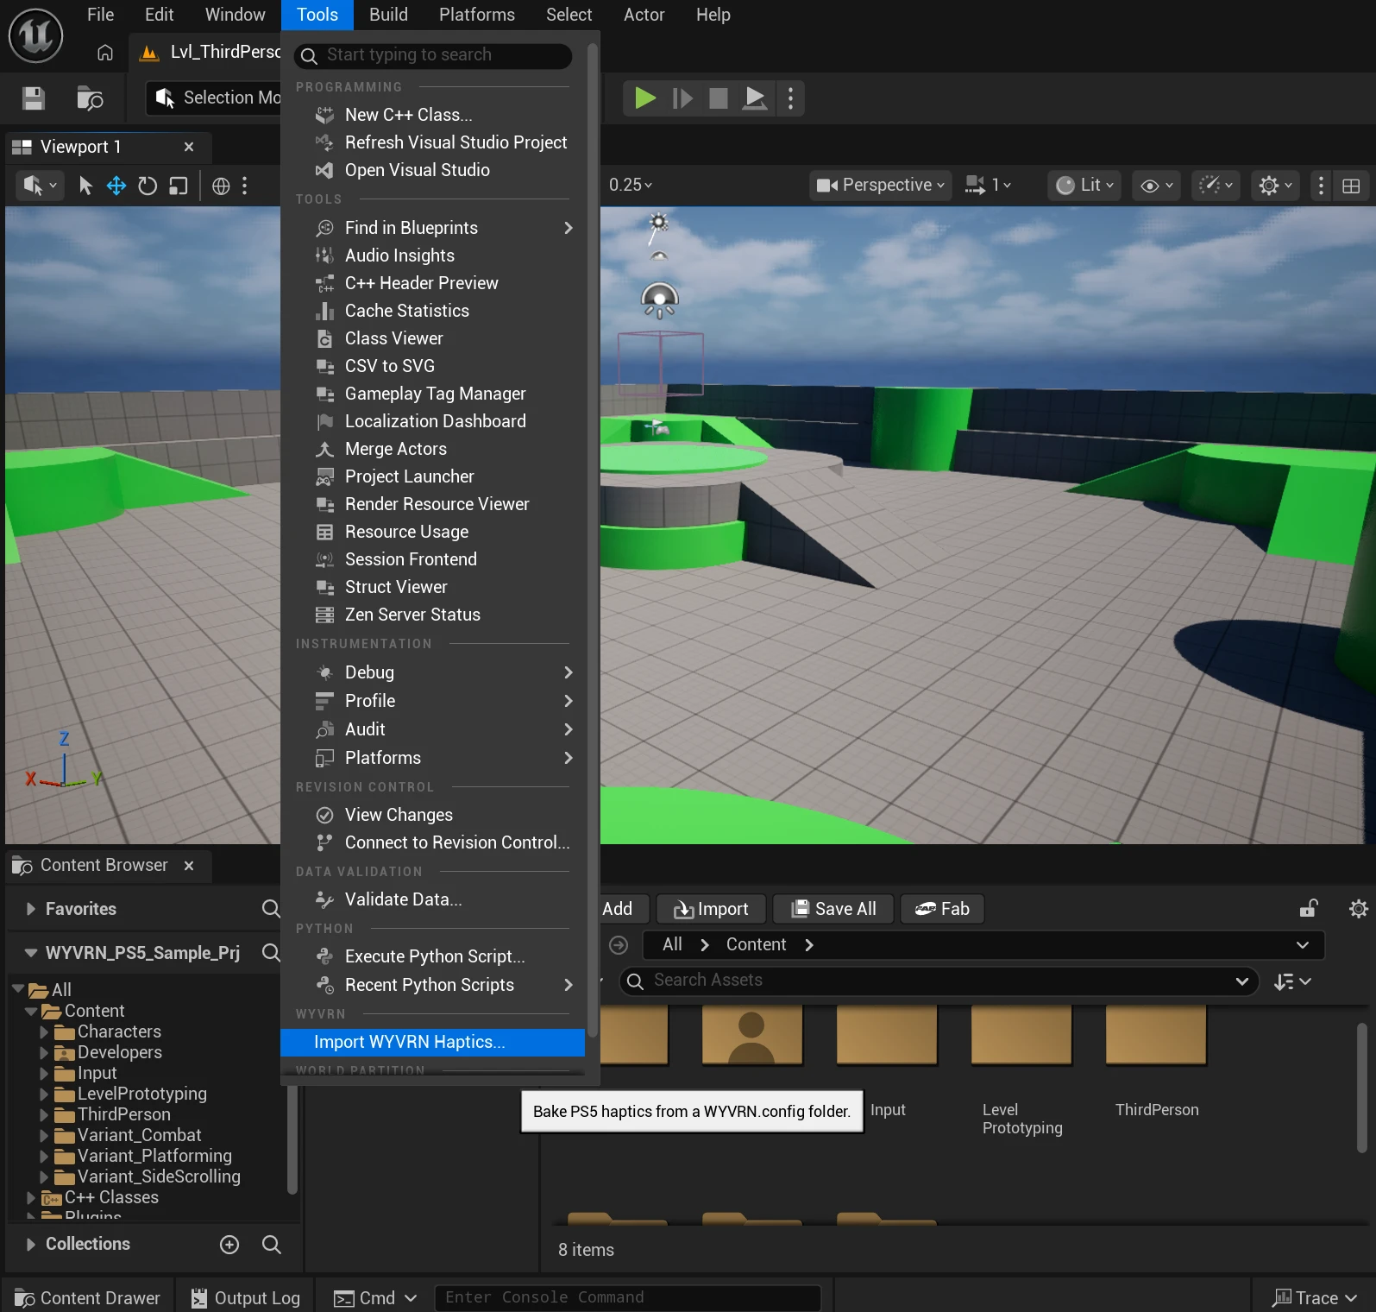Expand the Collections section
This screenshot has height=1312, width=1376.
coord(31,1245)
